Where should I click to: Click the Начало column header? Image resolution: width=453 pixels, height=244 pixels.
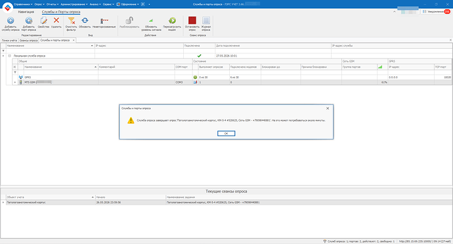click(131, 197)
